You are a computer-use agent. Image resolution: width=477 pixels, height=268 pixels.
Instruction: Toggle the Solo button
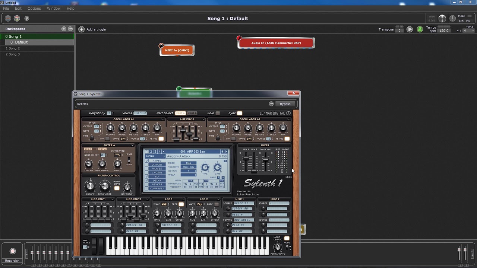tap(218, 113)
